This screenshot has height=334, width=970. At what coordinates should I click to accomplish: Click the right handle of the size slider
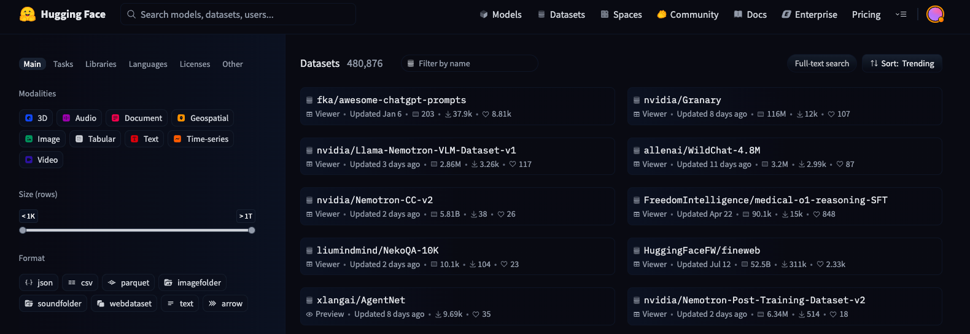click(252, 230)
